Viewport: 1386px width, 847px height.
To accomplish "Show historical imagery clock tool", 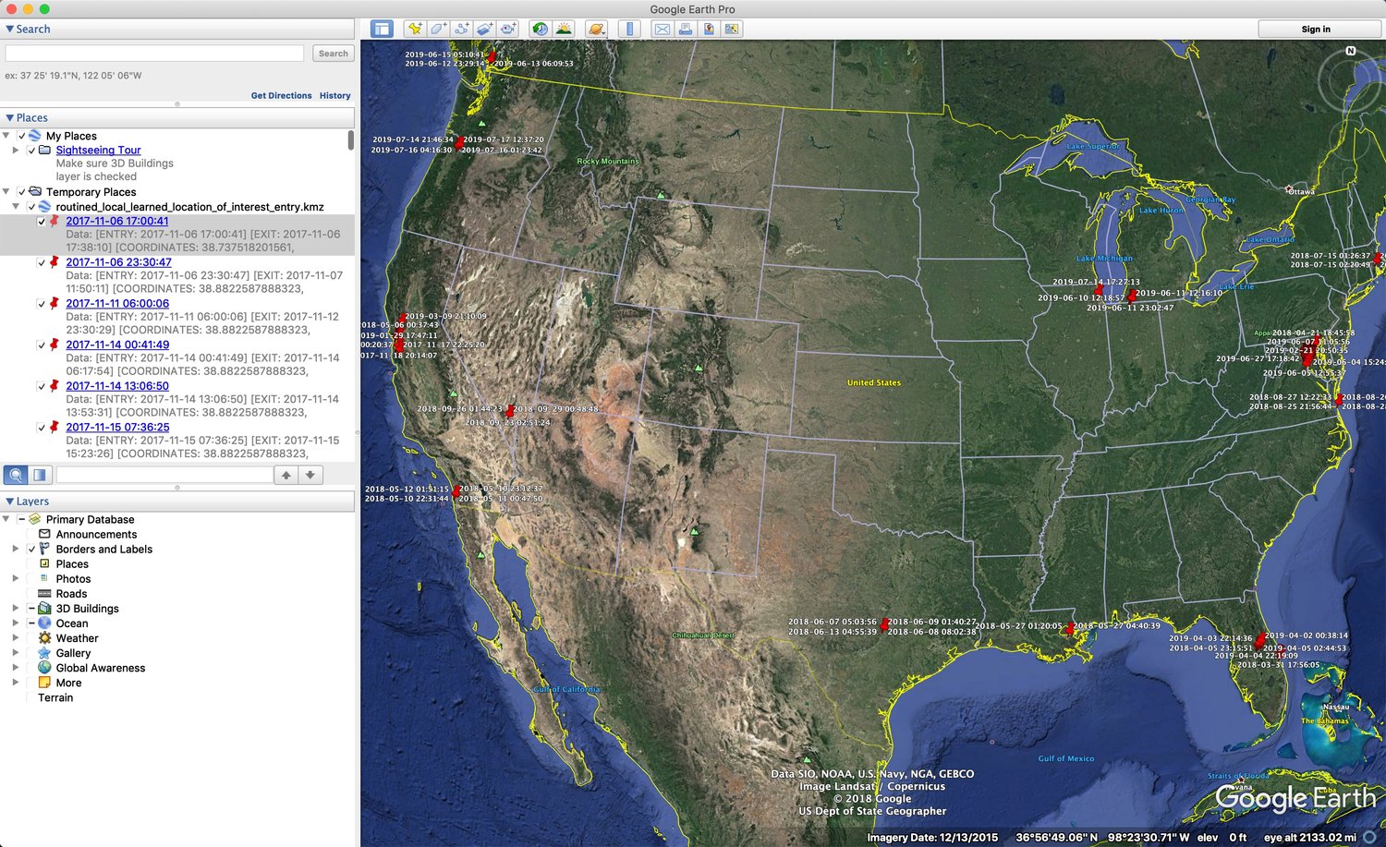I will [x=540, y=30].
